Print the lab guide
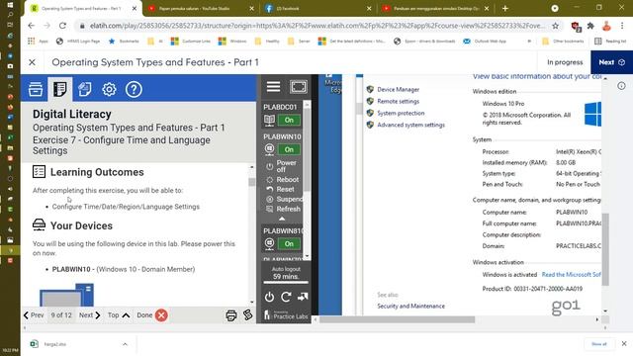 [x=231, y=315]
